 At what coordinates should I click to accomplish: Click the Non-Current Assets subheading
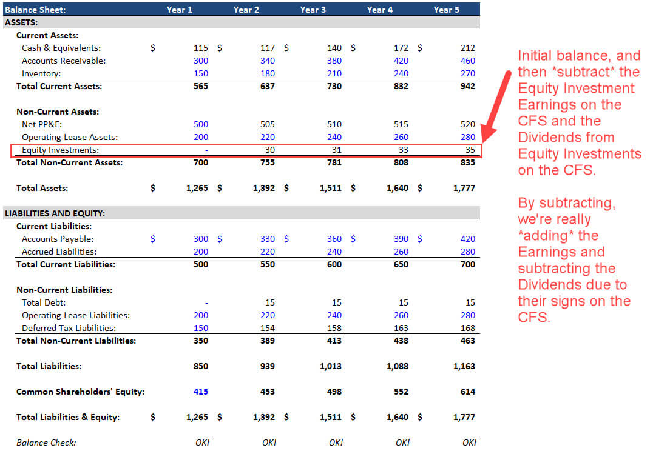click(58, 112)
